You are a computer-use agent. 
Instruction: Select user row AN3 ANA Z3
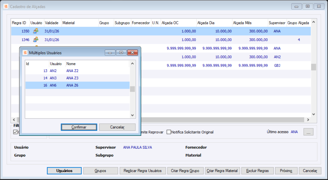pos(77,78)
